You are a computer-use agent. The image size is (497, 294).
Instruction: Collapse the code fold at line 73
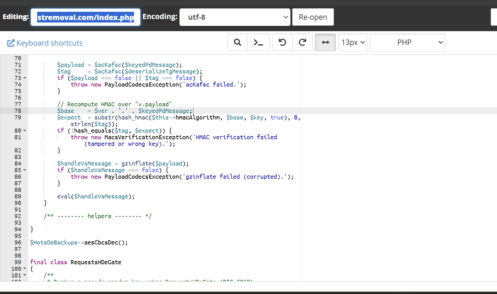pos(25,78)
